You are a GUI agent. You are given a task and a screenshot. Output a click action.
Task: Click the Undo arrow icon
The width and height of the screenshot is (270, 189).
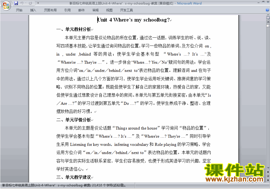22,3
